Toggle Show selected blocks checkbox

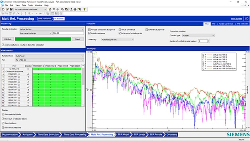[x=3, y=115]
